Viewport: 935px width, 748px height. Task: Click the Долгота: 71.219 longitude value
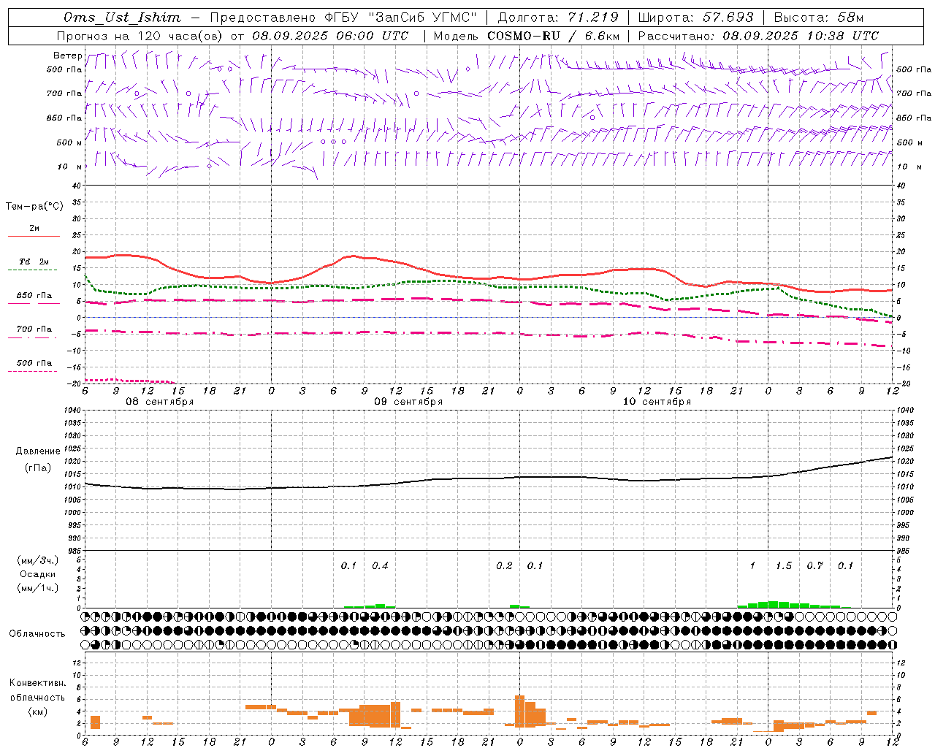click(558, 18)
